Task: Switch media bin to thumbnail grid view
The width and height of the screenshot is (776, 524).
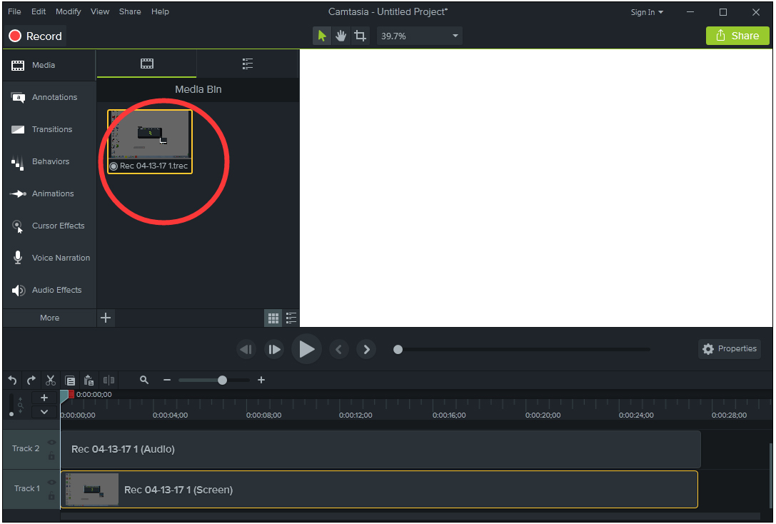Action: 273,318
